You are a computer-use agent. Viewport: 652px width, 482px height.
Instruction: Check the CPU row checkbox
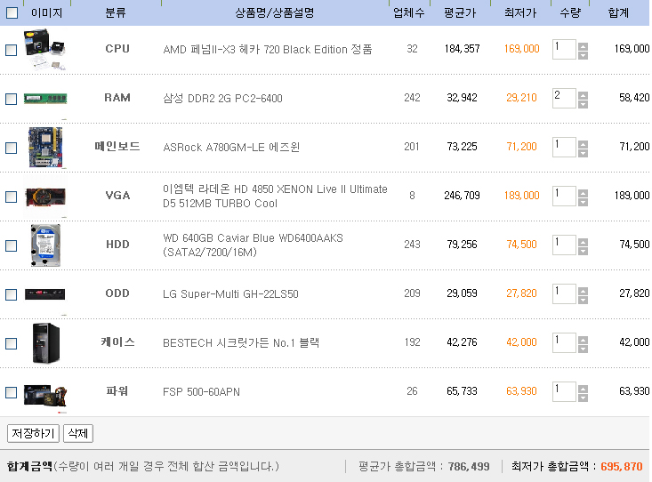click(12, 51)
